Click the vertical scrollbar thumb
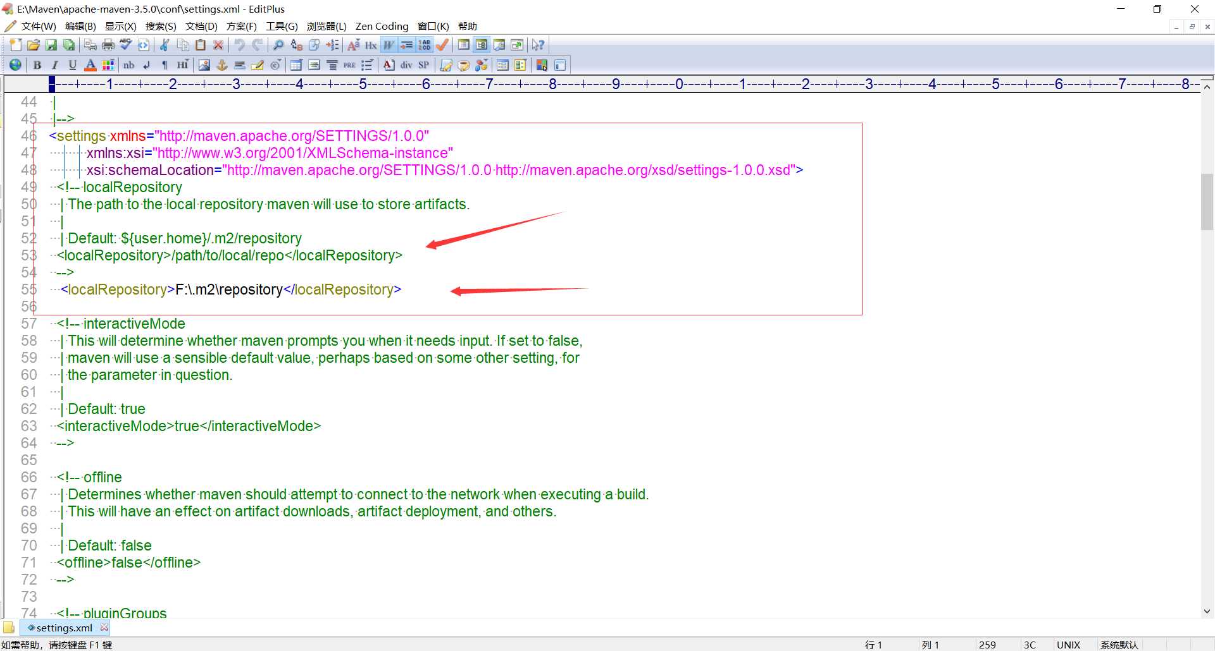Viewport: 1215px width, 651px height. coord(1207,202)
